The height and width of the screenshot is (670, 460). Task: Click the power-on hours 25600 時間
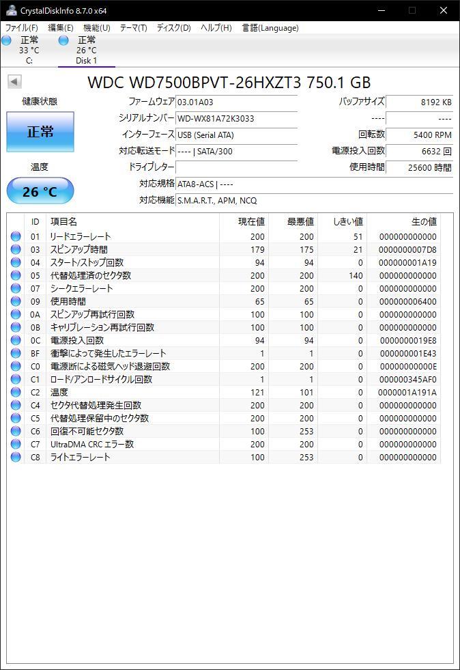419,167
